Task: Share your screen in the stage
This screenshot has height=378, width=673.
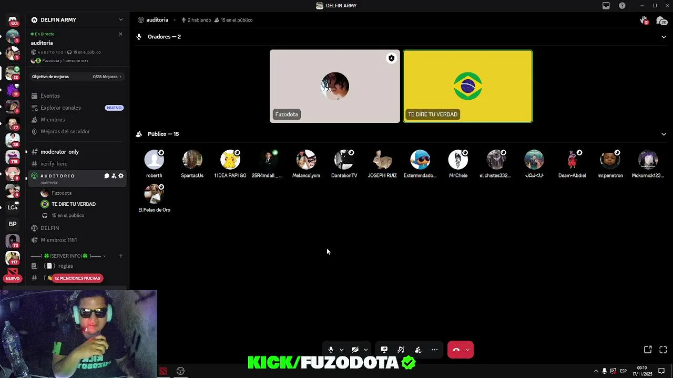Action: 384,350
